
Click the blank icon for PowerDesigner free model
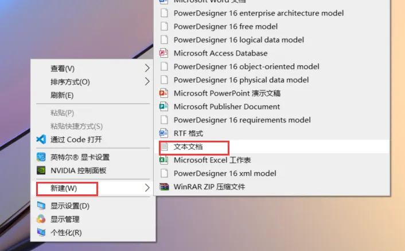[x=164, y=26]
